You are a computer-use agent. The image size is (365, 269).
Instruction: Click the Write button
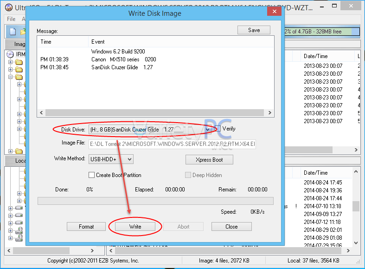tap(135, 227)
